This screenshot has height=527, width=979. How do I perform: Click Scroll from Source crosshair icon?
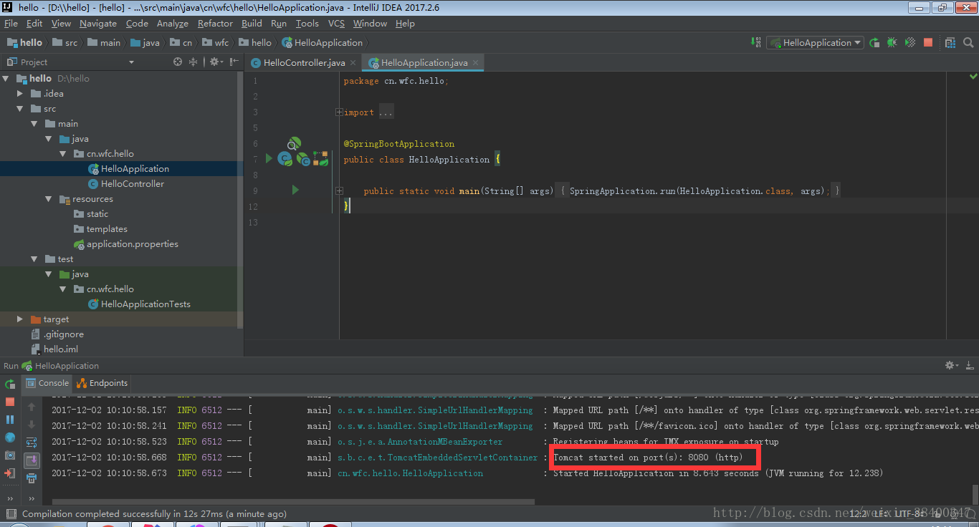tap(178, 62)
